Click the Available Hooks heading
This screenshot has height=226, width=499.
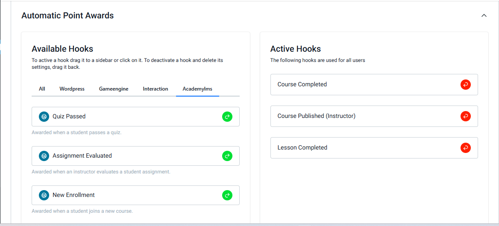tap(62, 49)
